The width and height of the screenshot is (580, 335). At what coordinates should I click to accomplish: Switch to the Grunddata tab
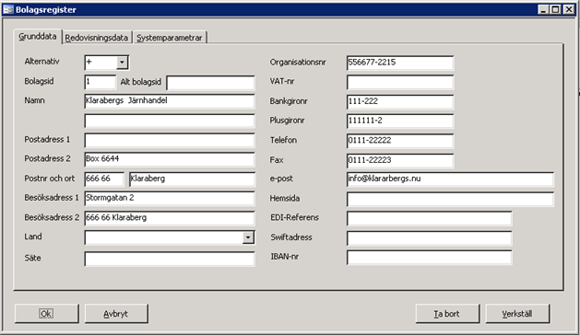pyautogui.click(x=38, y=37)
